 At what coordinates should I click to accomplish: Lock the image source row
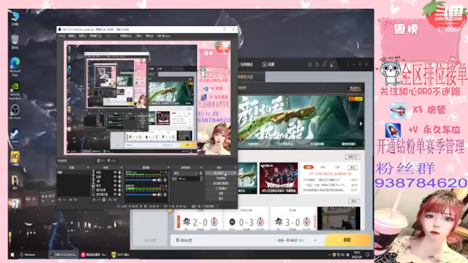[119, 185]
